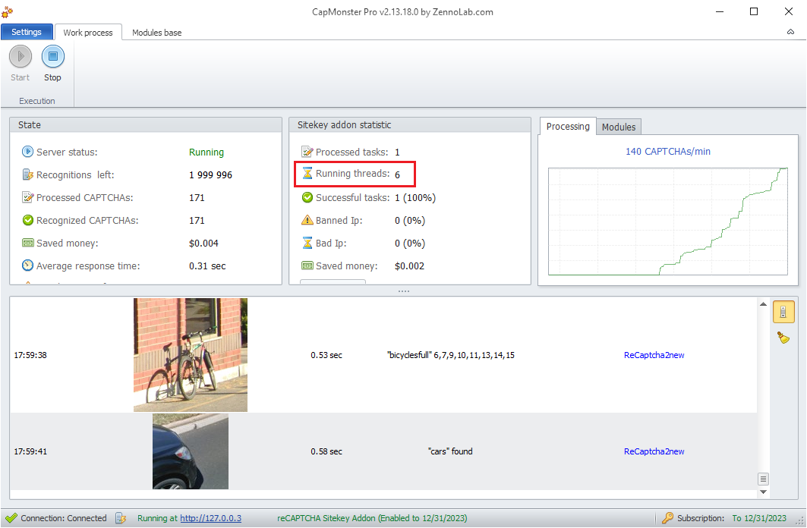The width and height of the screenshot is (807, 528).
Task: Switch to the Modules base tab
Action: (x=156, y=33)
